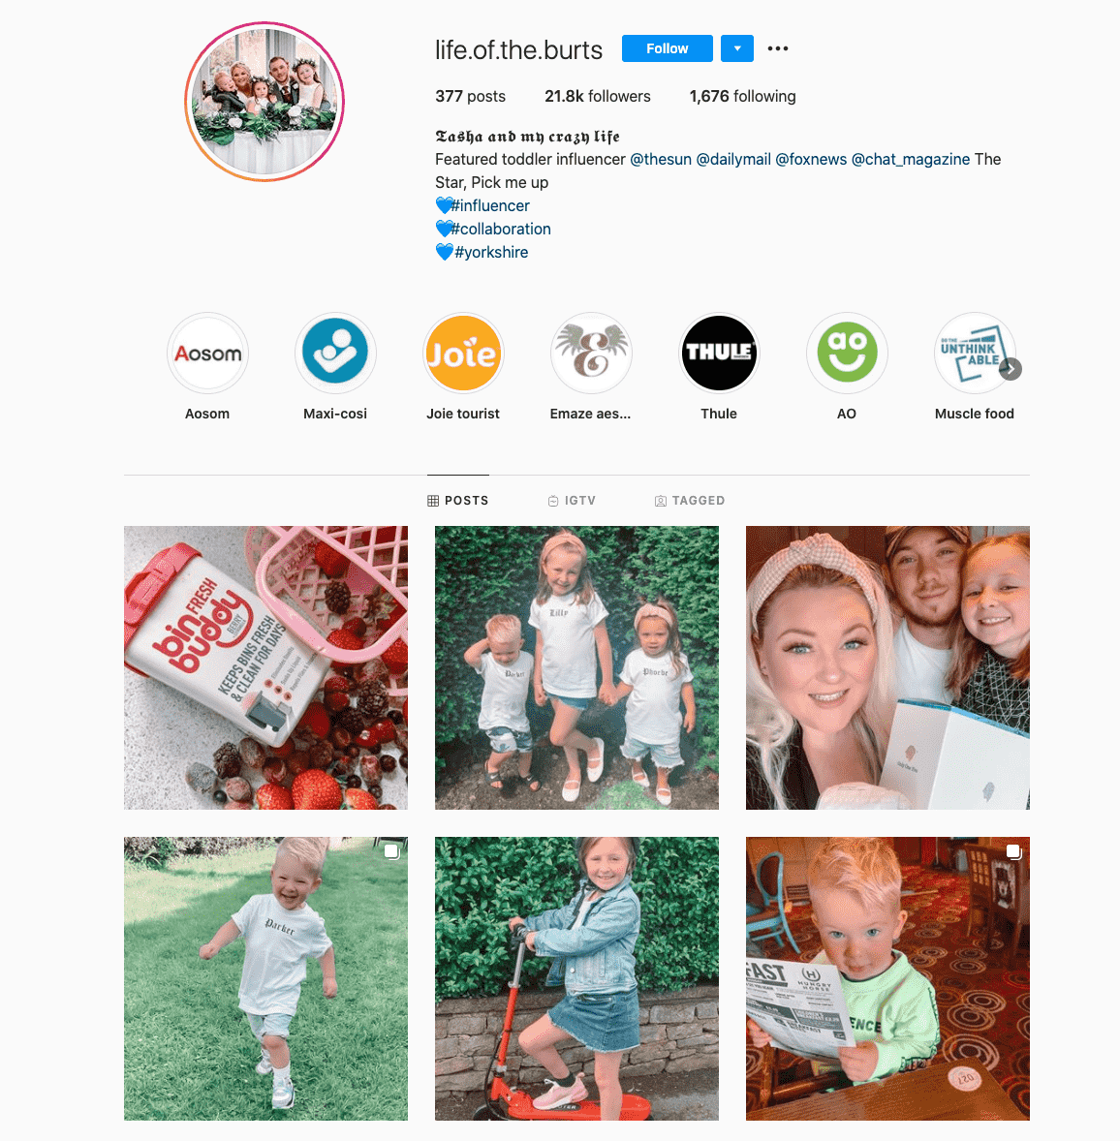Open the AO smiley highlight

[x=847, y=354]
